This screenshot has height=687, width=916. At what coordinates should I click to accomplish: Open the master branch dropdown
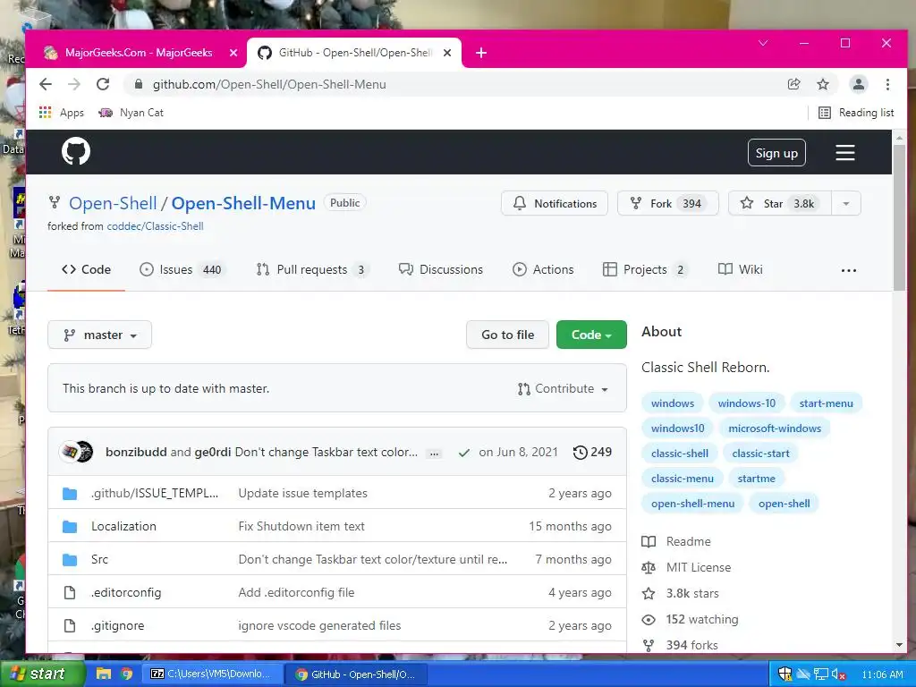[x=99, y=335]
